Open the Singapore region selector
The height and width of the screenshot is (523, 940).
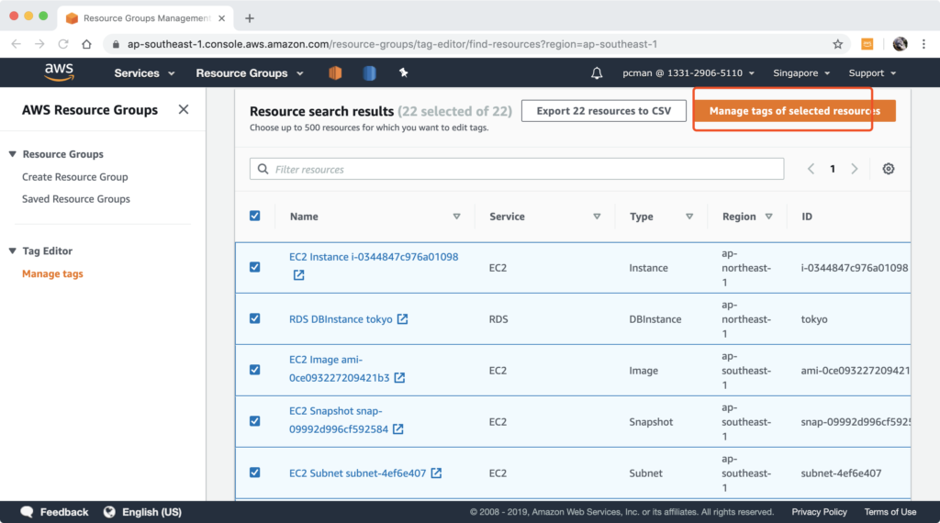801,73
